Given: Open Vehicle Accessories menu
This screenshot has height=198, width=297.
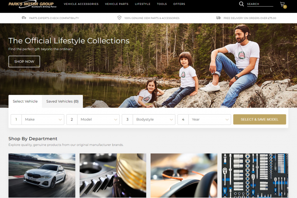Looking at the screenshot, I should tap(81, 4).
